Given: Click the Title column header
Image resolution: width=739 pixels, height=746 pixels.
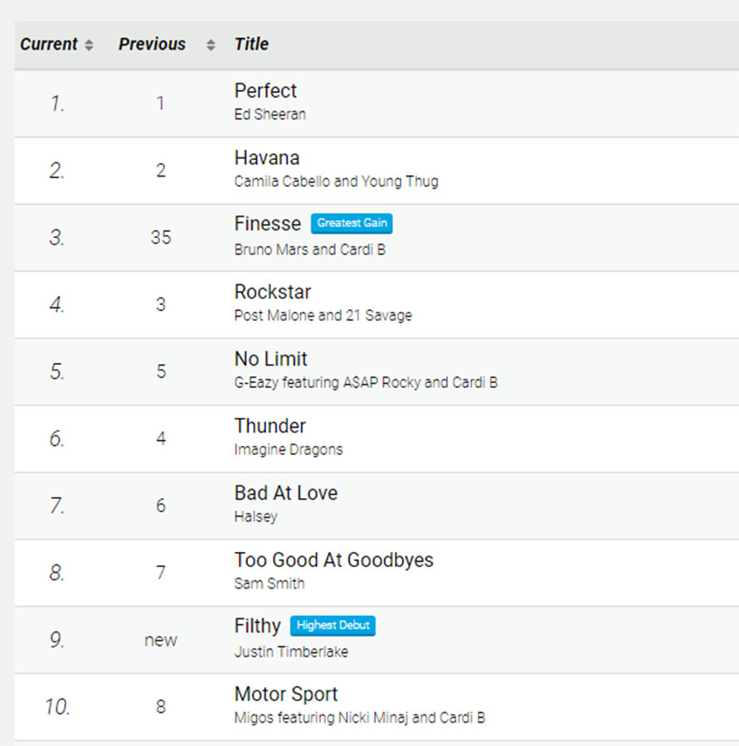Looking at the screenshot, I should tap(251, 44).
